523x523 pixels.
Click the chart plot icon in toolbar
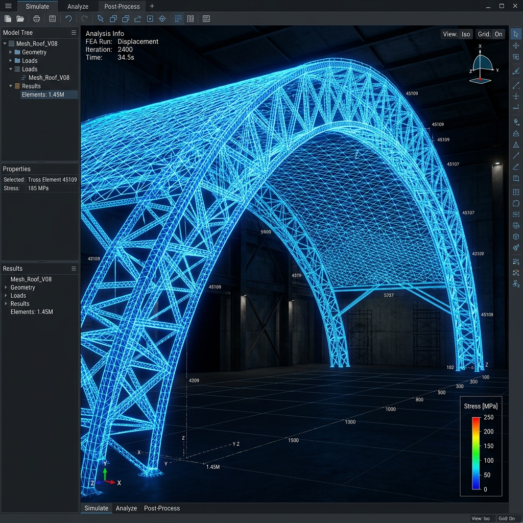click(138, 19)
